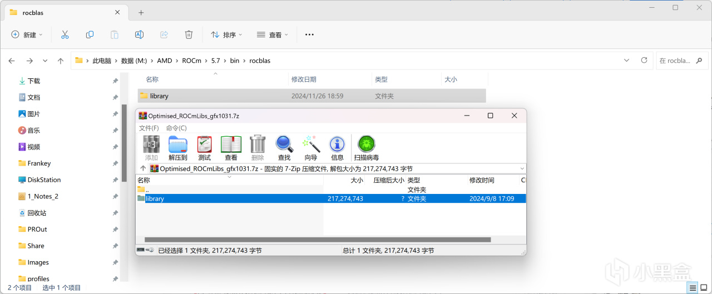Open the 排序 (Sort) dropdown

tap(226, 34)
